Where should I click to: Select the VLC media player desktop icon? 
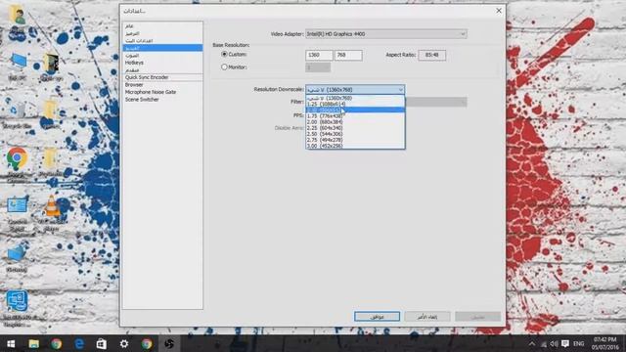[51, 213]
